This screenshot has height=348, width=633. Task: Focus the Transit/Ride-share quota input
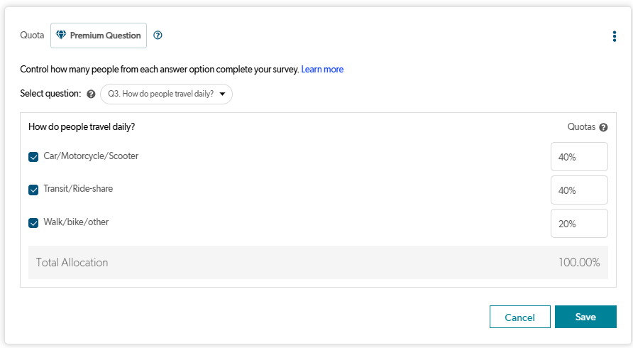579,190
